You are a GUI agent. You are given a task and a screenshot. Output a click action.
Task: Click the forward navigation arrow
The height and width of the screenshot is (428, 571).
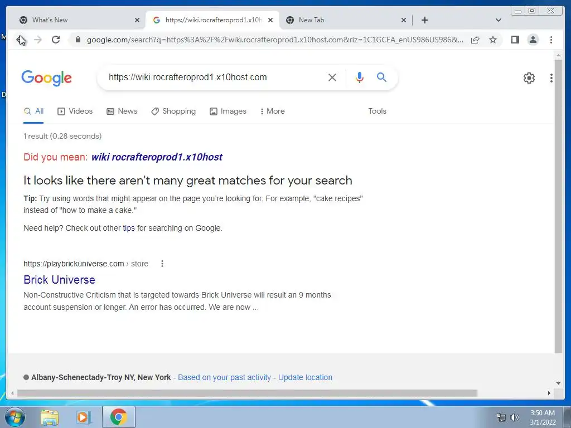38,40
